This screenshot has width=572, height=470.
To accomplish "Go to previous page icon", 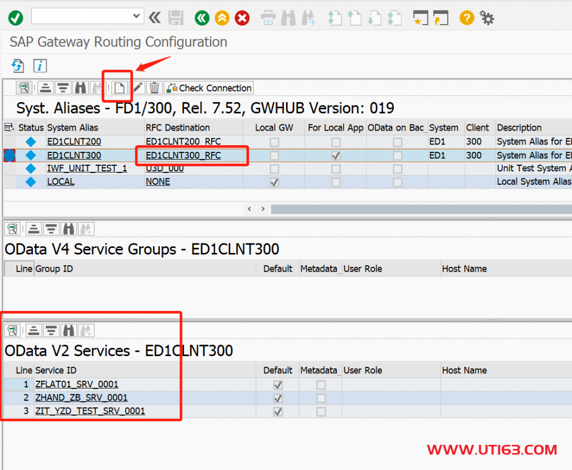I will (x=354, y=18).
